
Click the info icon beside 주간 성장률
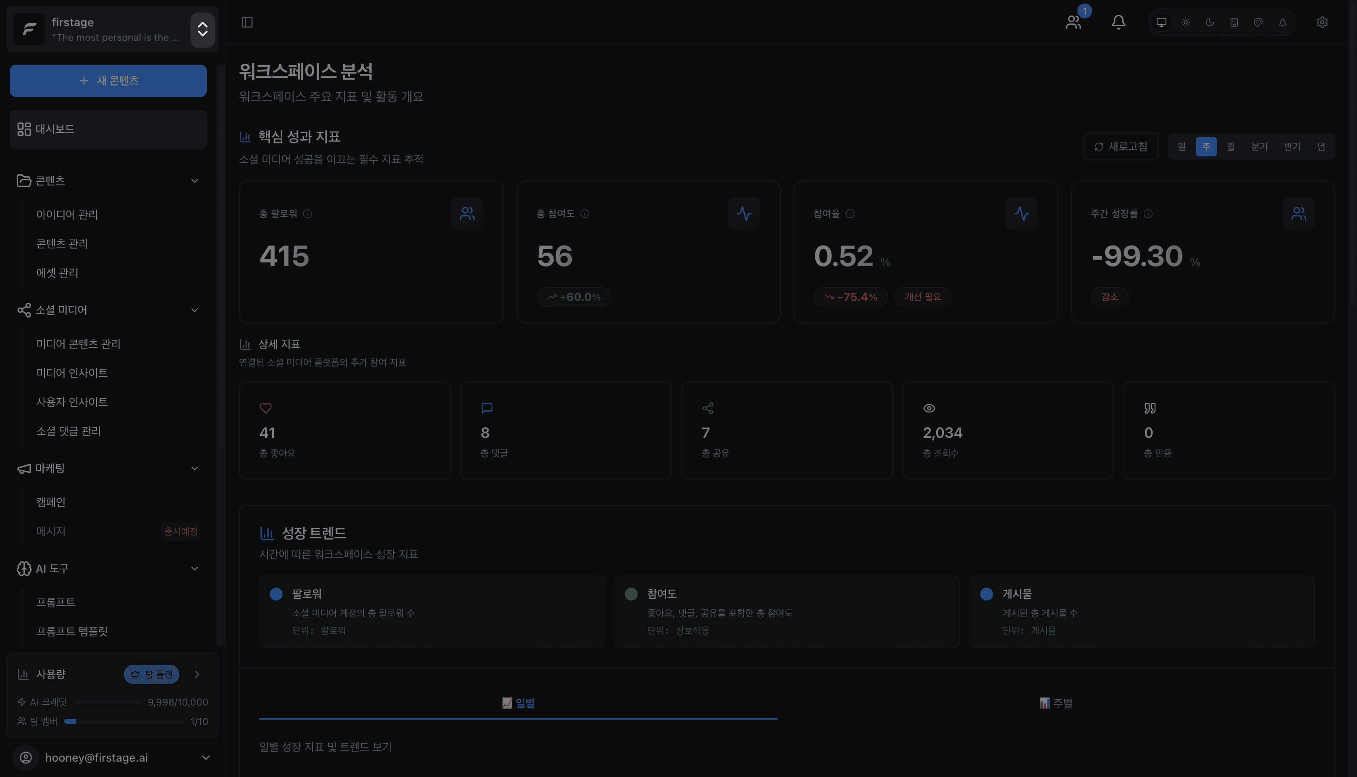[x=1148, y=214]
